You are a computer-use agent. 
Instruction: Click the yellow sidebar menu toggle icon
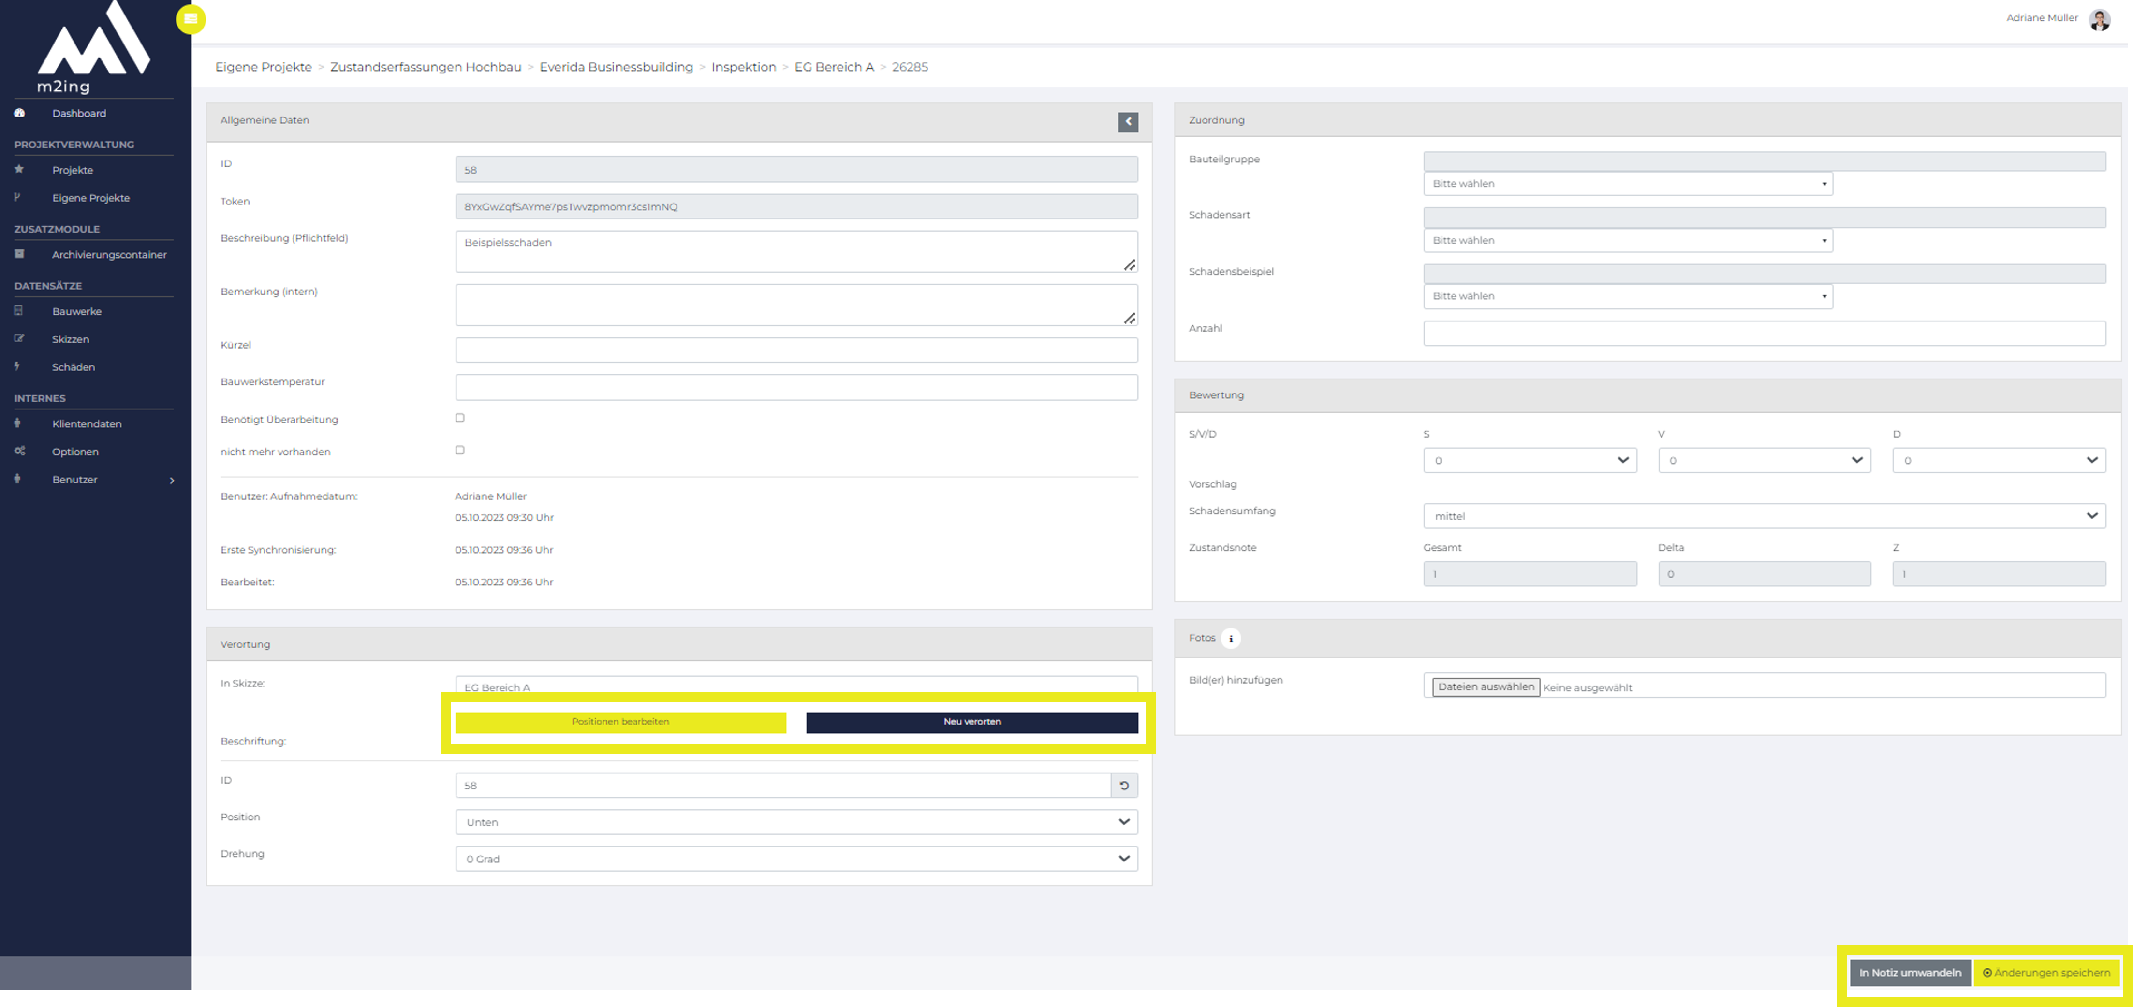(191, 19)
